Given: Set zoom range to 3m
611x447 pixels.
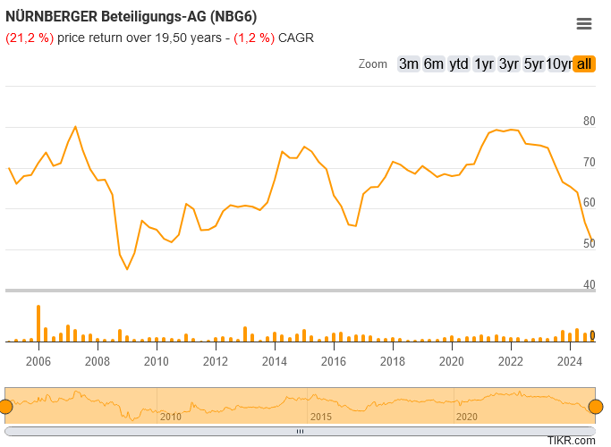Looking at the screenshot, I should click(x=408, y=63).
